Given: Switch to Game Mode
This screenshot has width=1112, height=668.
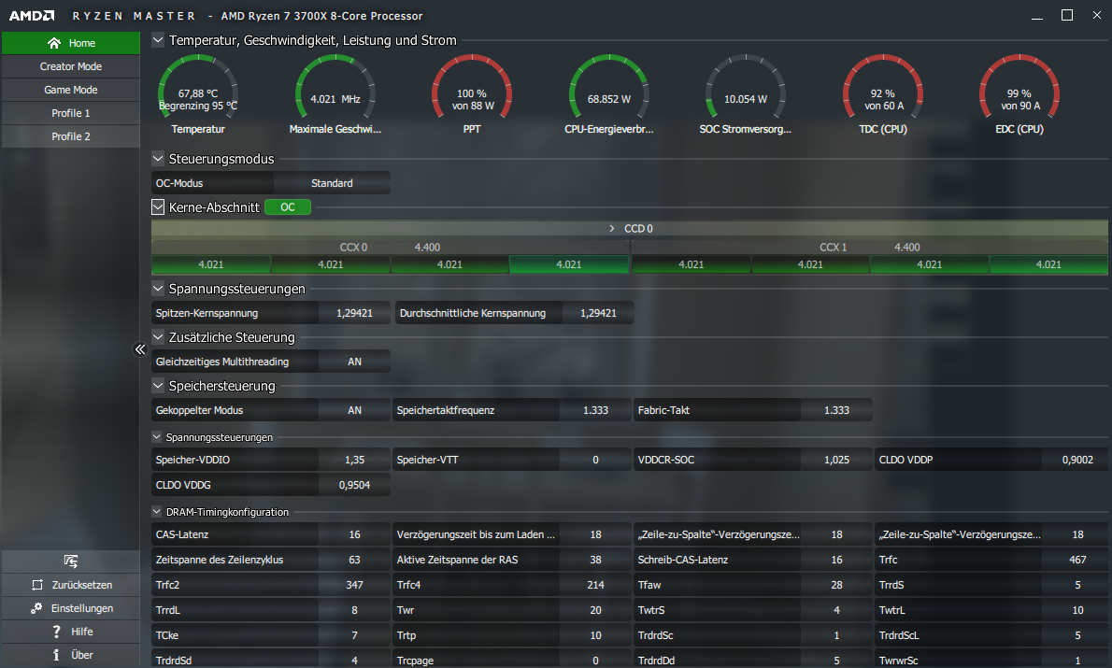Looking at the screenshot, I should [x=71, y=90].
